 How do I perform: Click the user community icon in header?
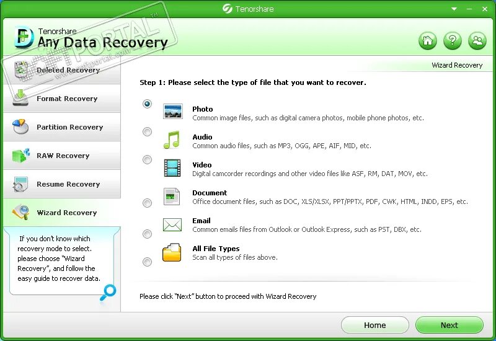tap(477, 40)
